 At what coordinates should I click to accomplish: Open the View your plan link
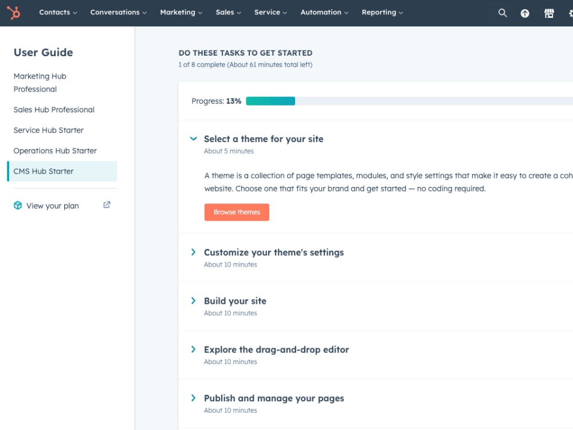click(53, 206)
